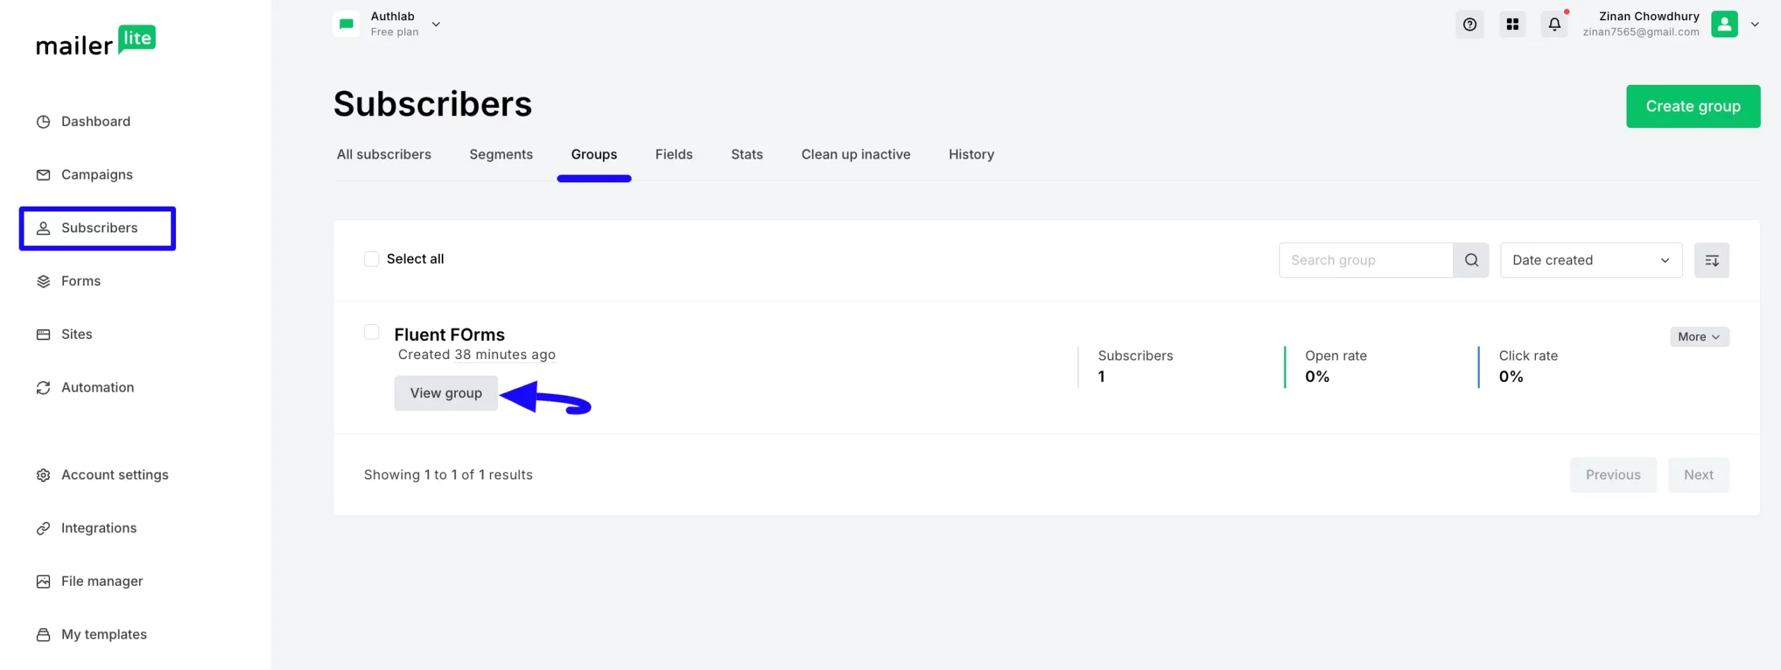Expand the Authlab account switcher chevron
1781x670 pixels.
coord(436,24)
